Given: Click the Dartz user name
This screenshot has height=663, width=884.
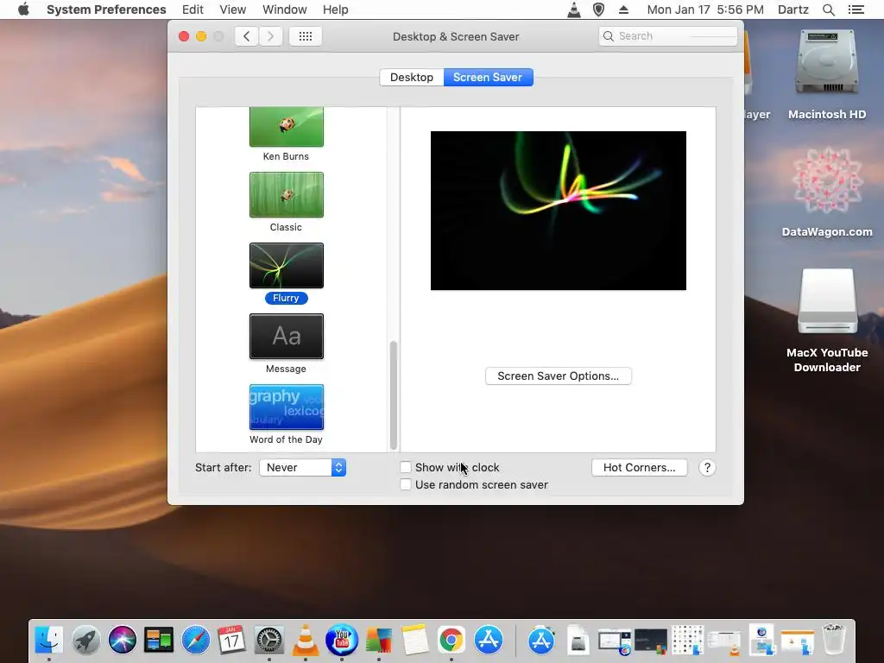Looking at the screenshot, I should (x=793, y=9).
